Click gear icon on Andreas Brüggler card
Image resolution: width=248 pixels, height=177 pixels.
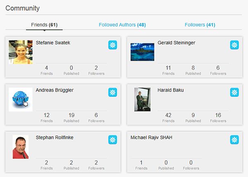(x=112, y=92)
